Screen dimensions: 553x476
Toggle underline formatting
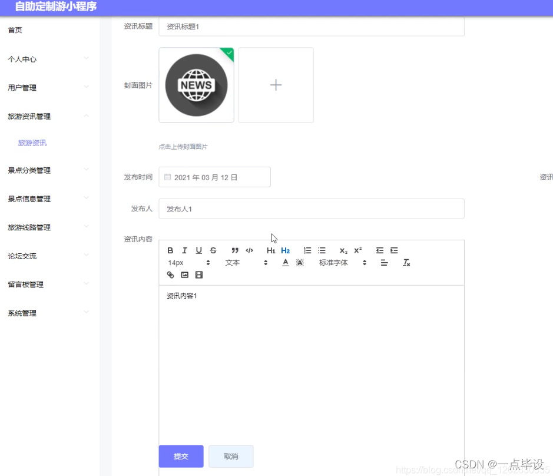(198, 250)
